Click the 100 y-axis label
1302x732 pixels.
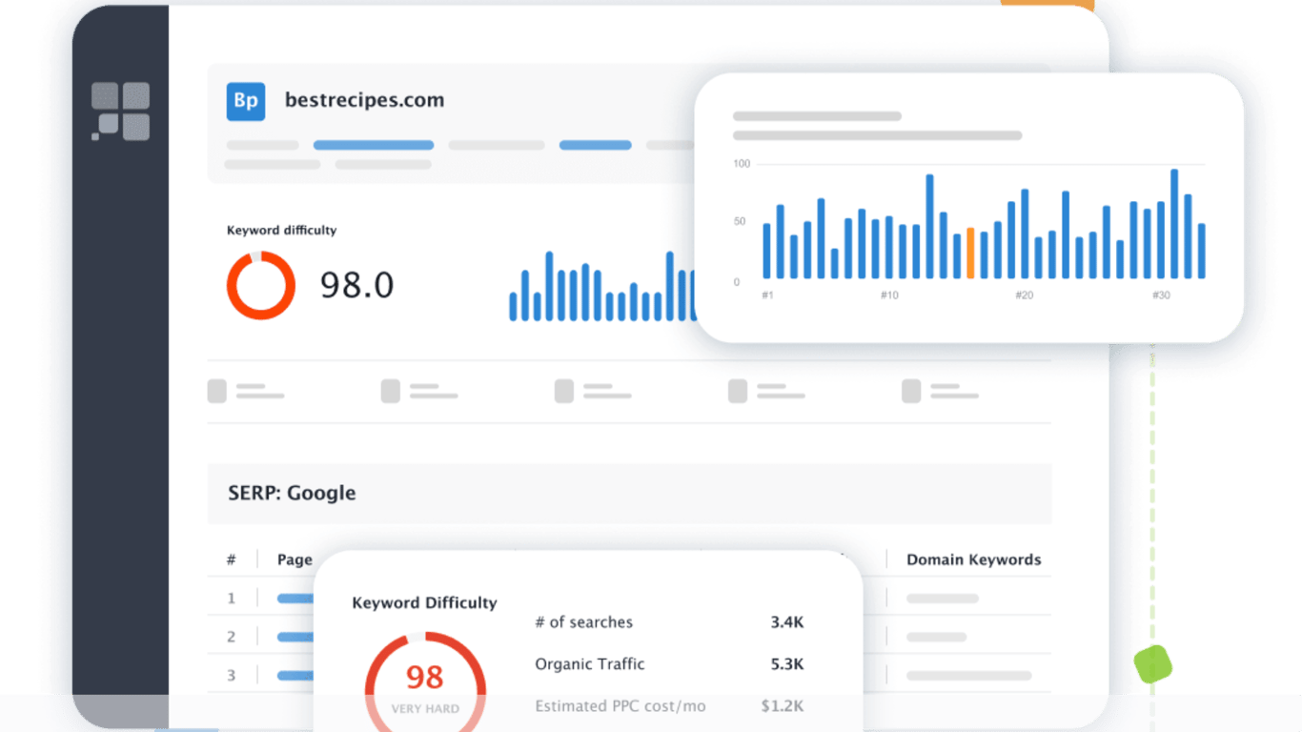(742, 164)
